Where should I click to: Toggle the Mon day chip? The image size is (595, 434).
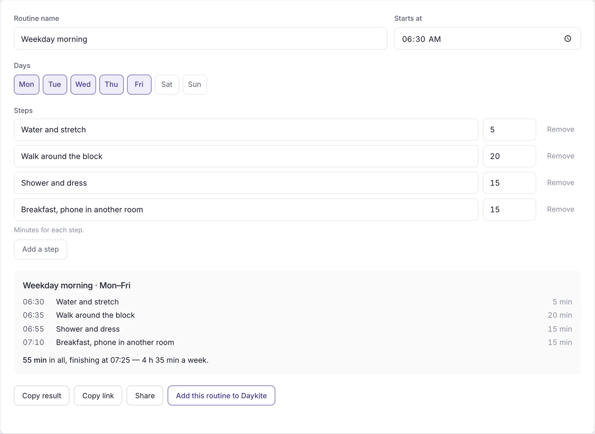pos(26,84)
